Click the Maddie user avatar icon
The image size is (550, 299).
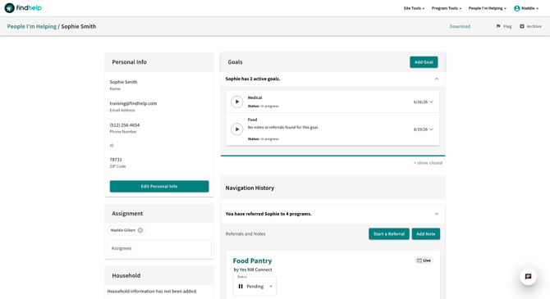pyautogui.click(x=516, y=8)
